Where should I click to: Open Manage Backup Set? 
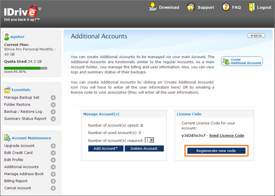pyautogui.click(x=21, y=97)
